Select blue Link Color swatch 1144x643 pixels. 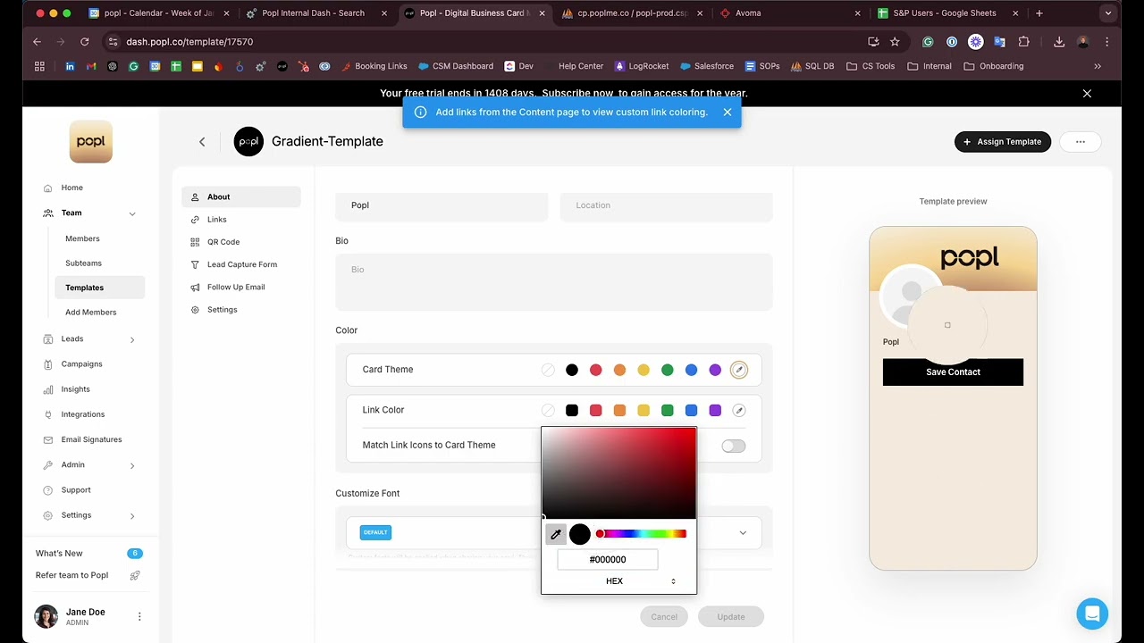click(692, 411)
